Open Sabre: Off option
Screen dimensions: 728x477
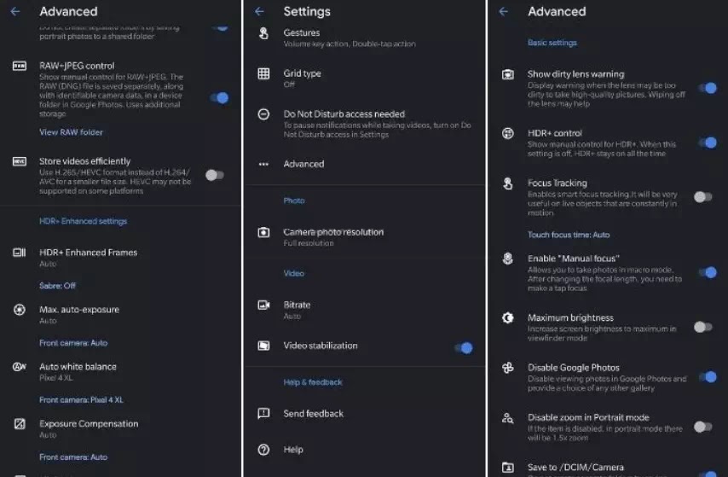[x=57, y=286]
